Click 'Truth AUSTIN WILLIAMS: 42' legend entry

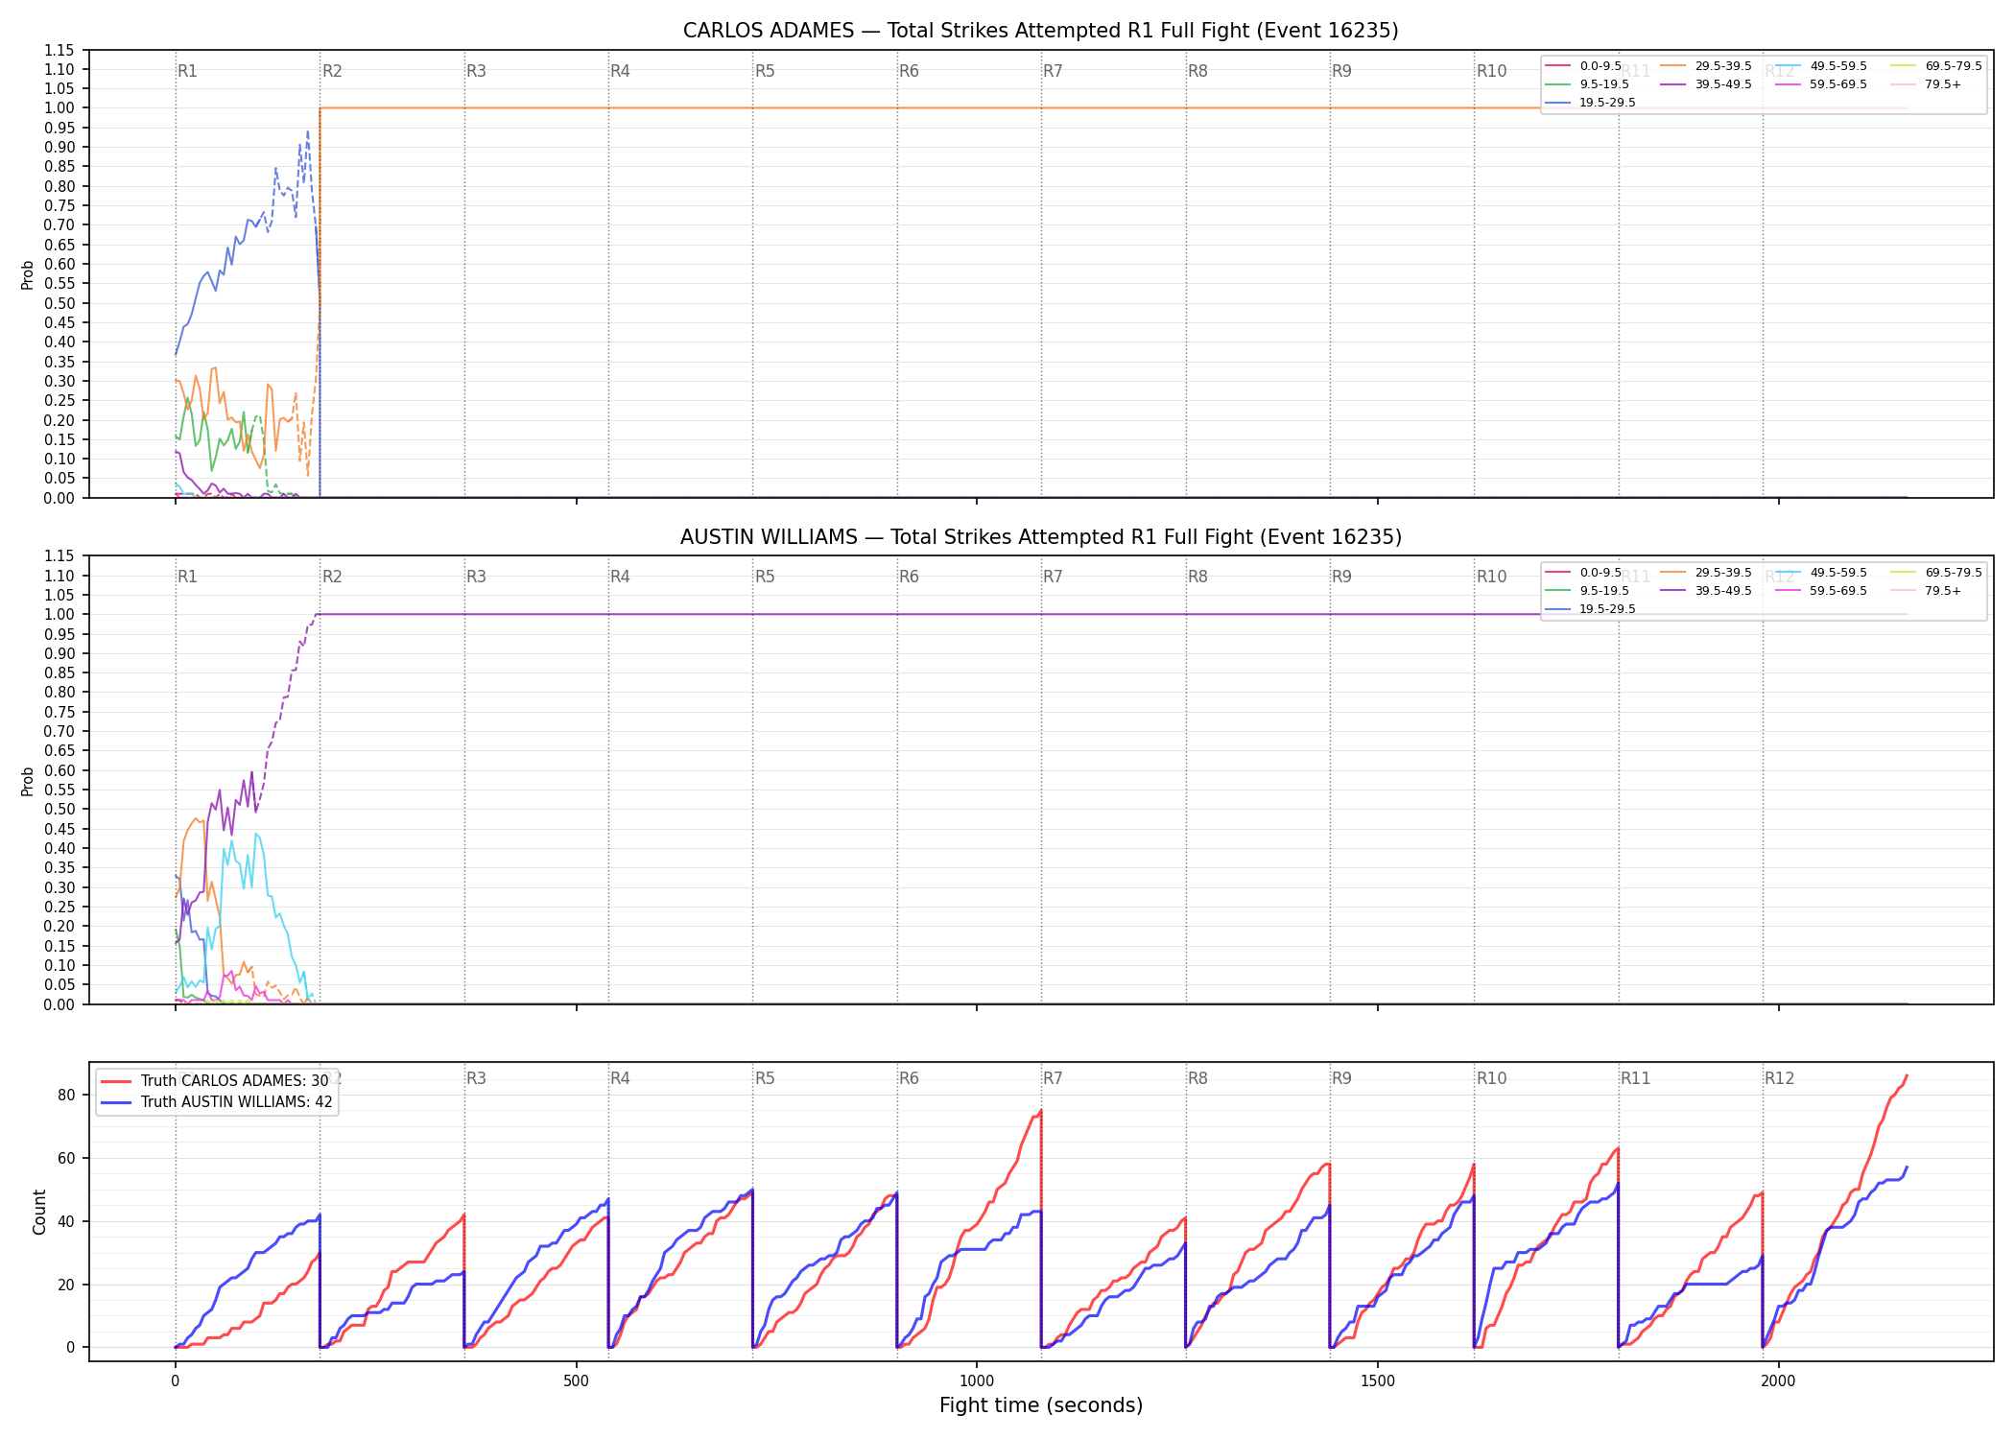click(218, 1102)
